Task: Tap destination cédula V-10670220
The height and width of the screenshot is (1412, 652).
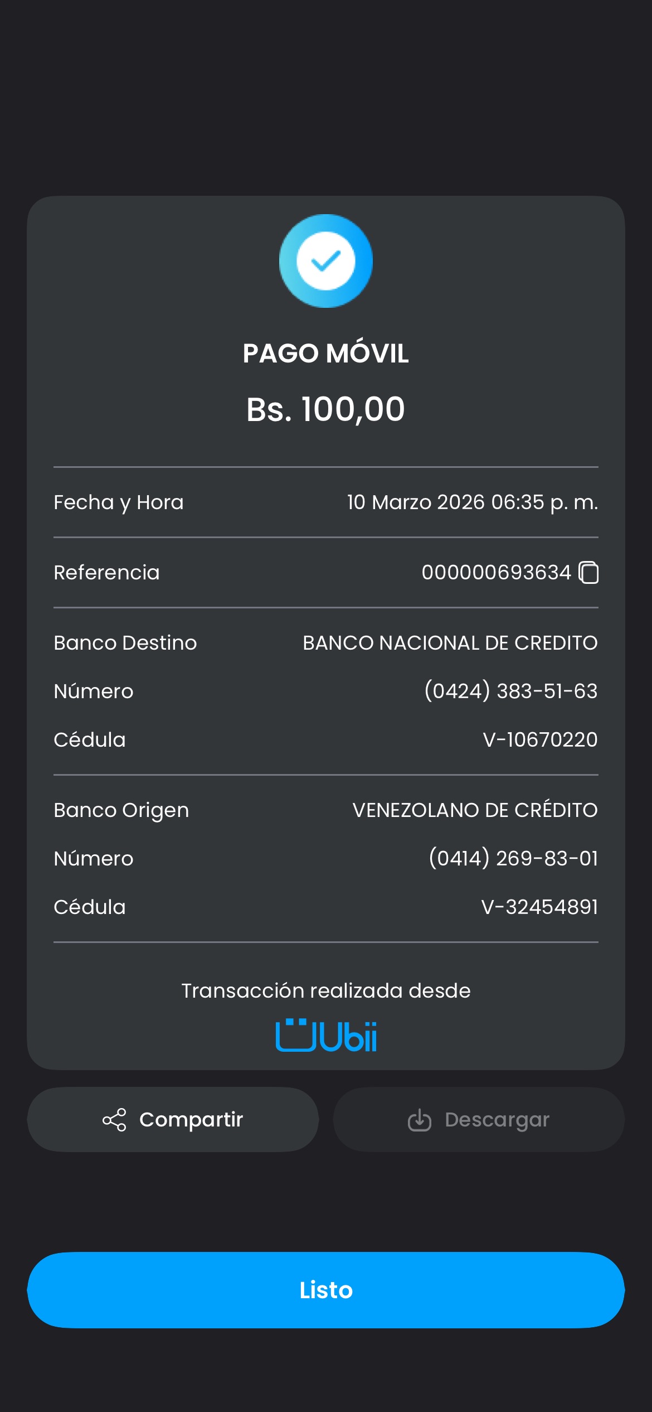Action: click(x=539, y=740)
